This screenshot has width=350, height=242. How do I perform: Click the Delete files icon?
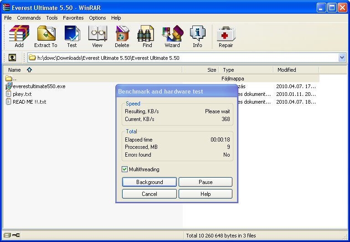pos(122,33)
